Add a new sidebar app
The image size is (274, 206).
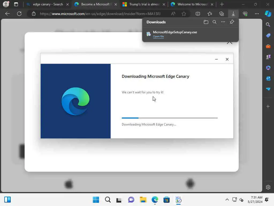pos(268,106)
